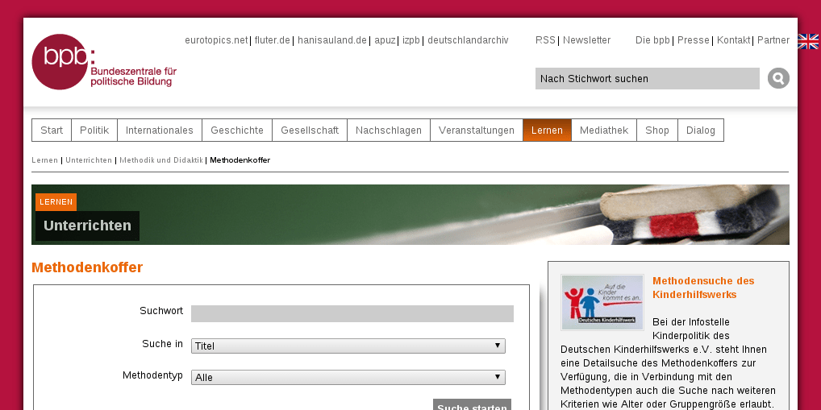821x410 pixels.
Task: Go to the Lernen breadcrumb
Action: click(44, 160)
